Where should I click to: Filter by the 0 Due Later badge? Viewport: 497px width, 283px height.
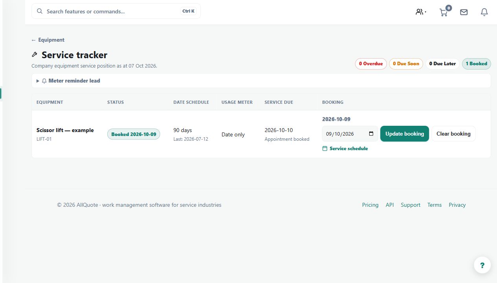tap(442, 64)
